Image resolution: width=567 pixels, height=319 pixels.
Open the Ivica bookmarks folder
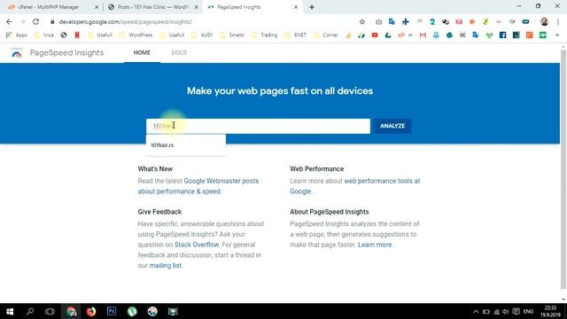point(43,35)
